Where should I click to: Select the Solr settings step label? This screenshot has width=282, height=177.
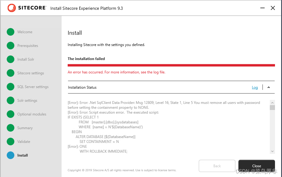pyautogui.click(x=27, y=101)
